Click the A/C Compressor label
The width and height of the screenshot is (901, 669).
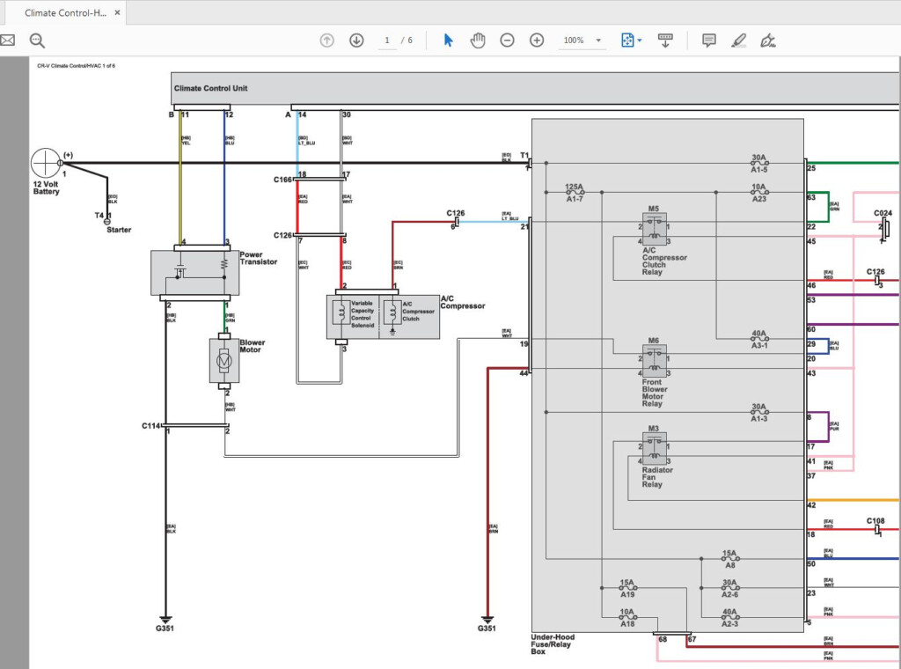point(463,302)
